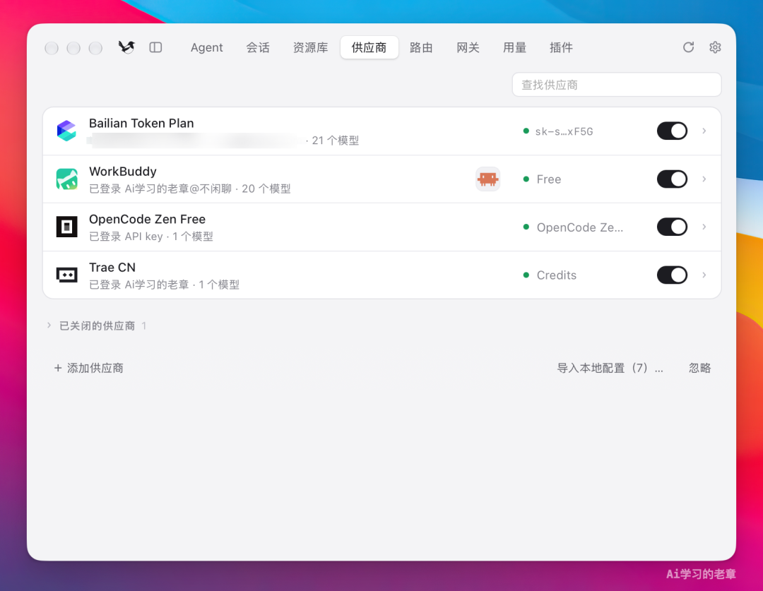
Task: Click the bird app logo icon
Action: pos(126,47)
